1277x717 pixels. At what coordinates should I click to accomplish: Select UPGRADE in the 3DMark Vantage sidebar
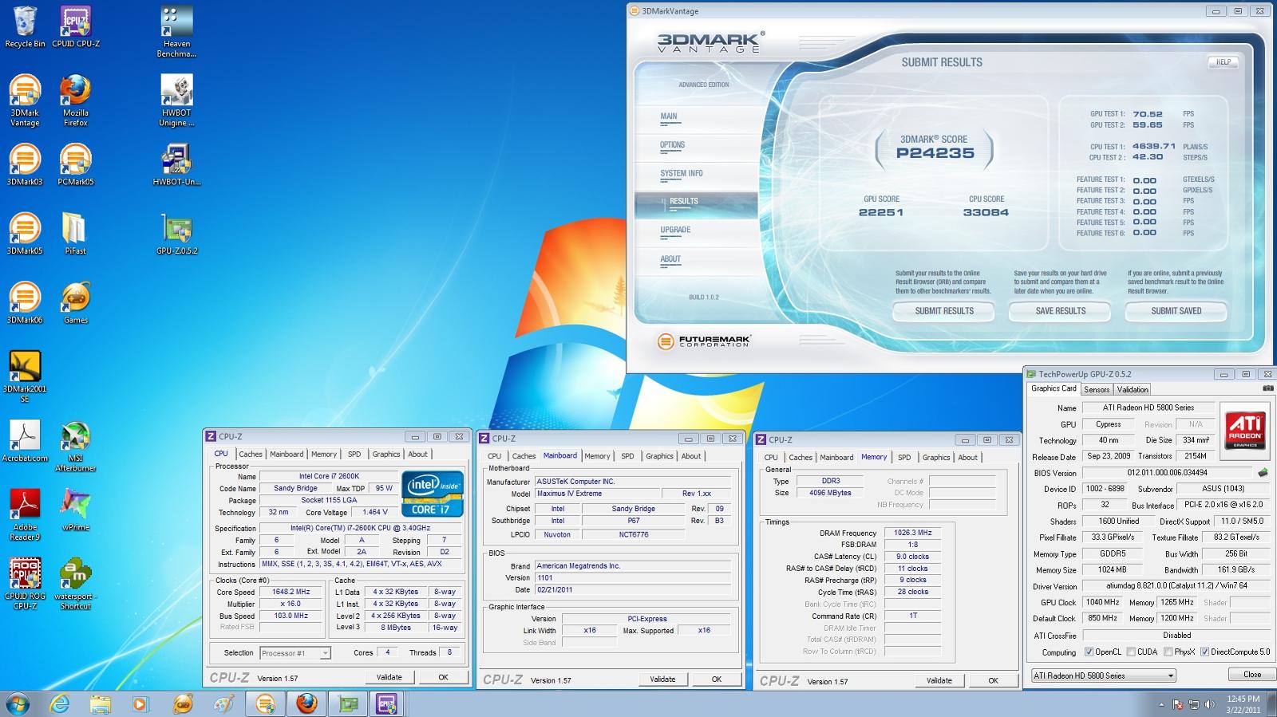point(675,230)
